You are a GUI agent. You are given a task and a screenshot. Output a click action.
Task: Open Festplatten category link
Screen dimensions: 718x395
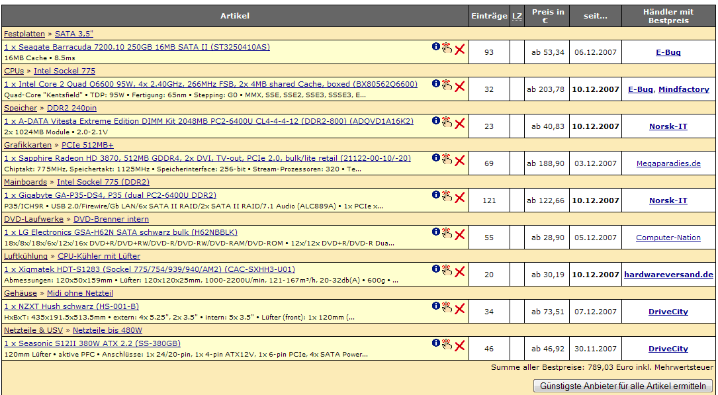24,33
